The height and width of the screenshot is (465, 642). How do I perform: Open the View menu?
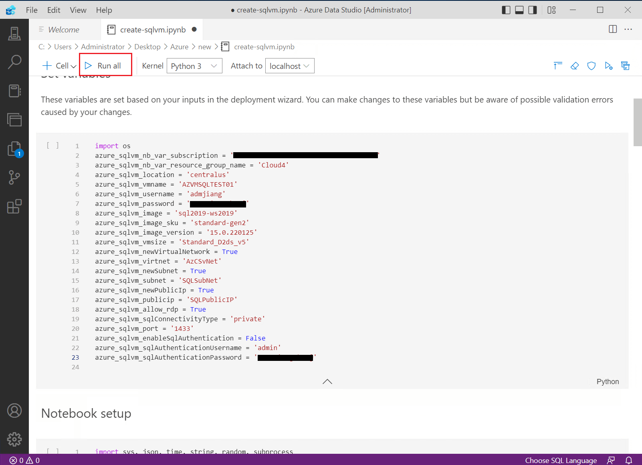[x=78, y=10]
